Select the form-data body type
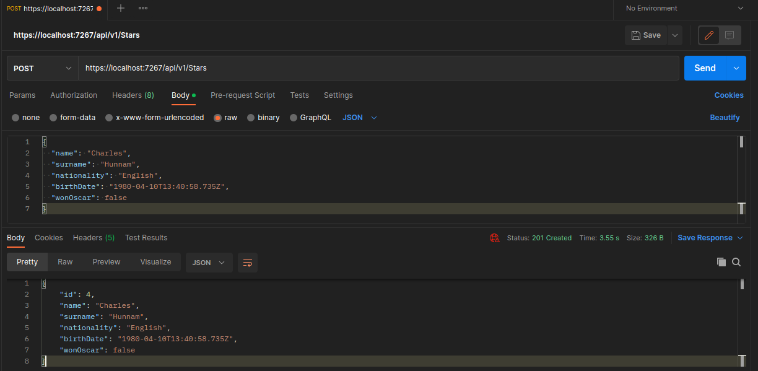The height and width of the screenshot is (371, 758). tap(72, 118)
